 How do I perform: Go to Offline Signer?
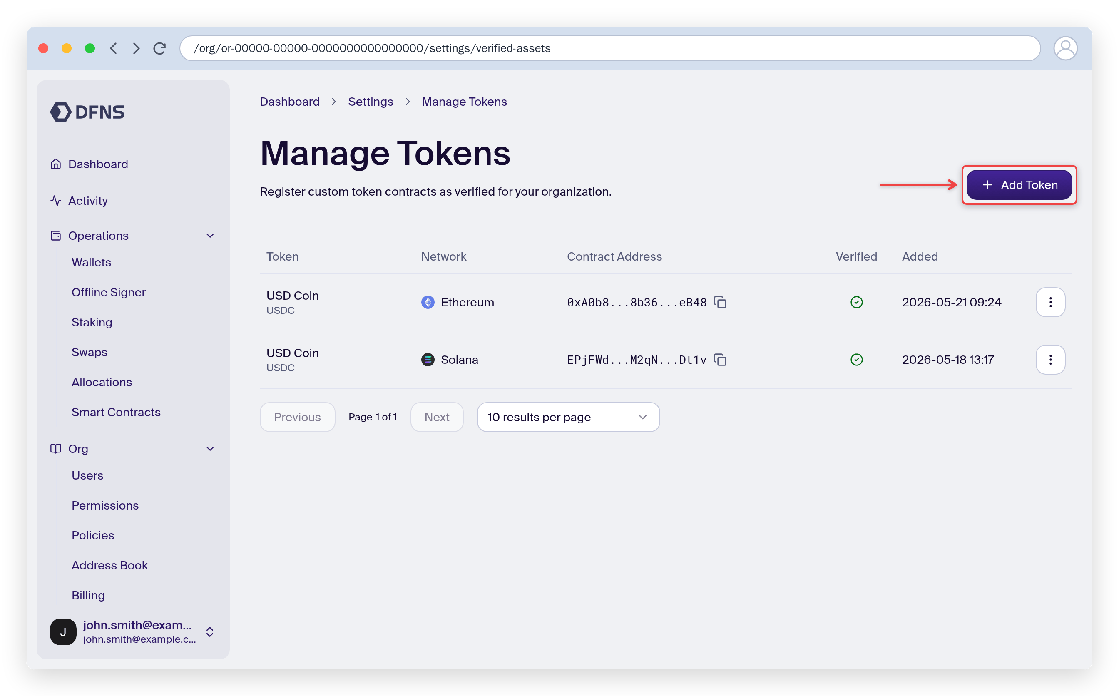click(109, 292)
